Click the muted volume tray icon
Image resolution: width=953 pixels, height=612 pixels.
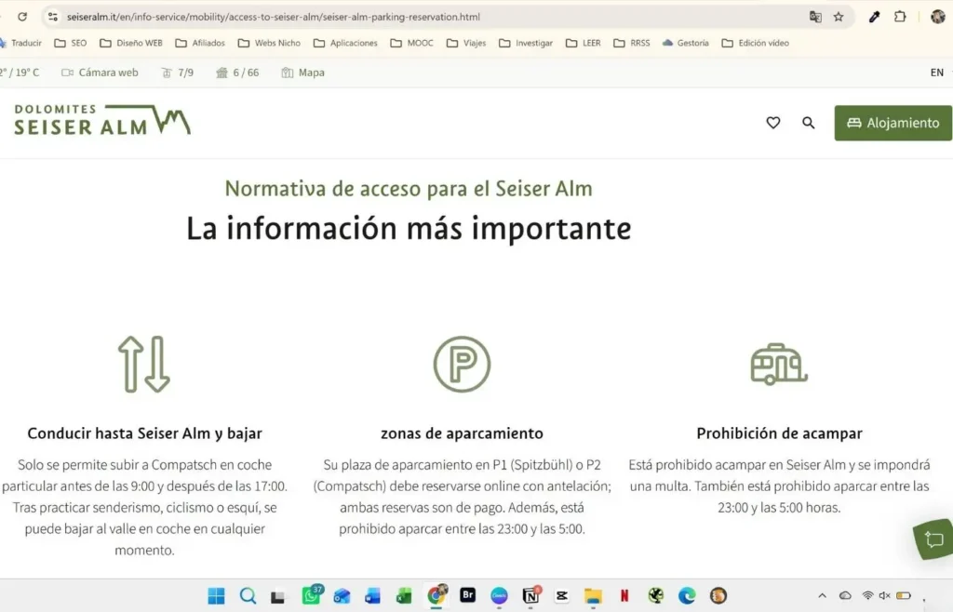(x=885, y=595)
